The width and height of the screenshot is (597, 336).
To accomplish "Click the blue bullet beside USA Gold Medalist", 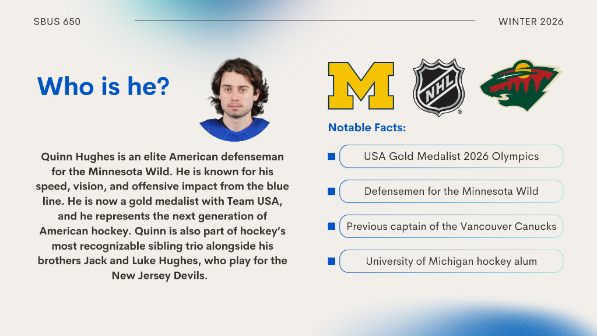I will [x=332, y=156].
